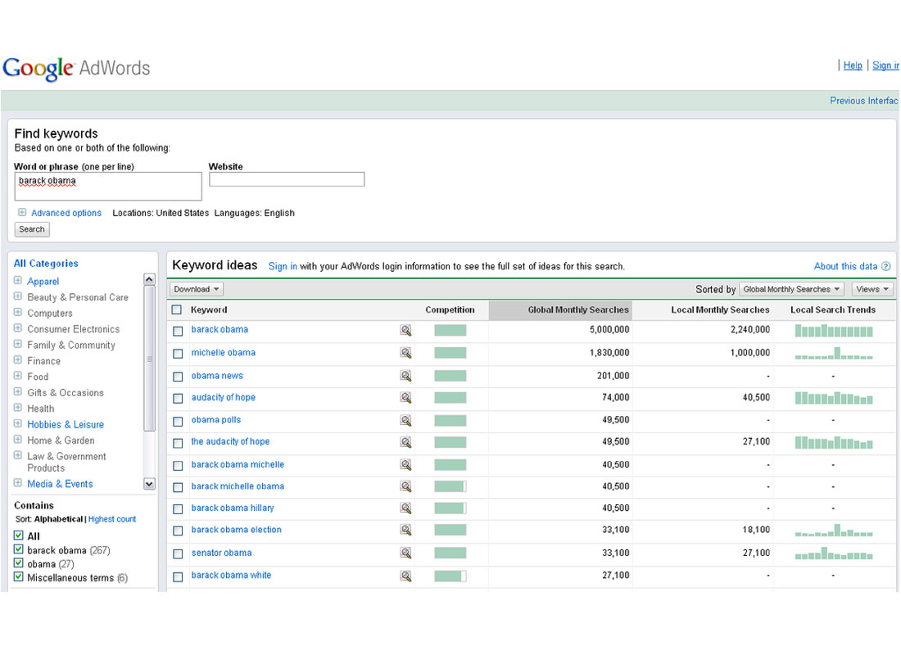Uncheck the obama (27) contains filter
This screenshot has height=655, width=901.
point(19,563)
